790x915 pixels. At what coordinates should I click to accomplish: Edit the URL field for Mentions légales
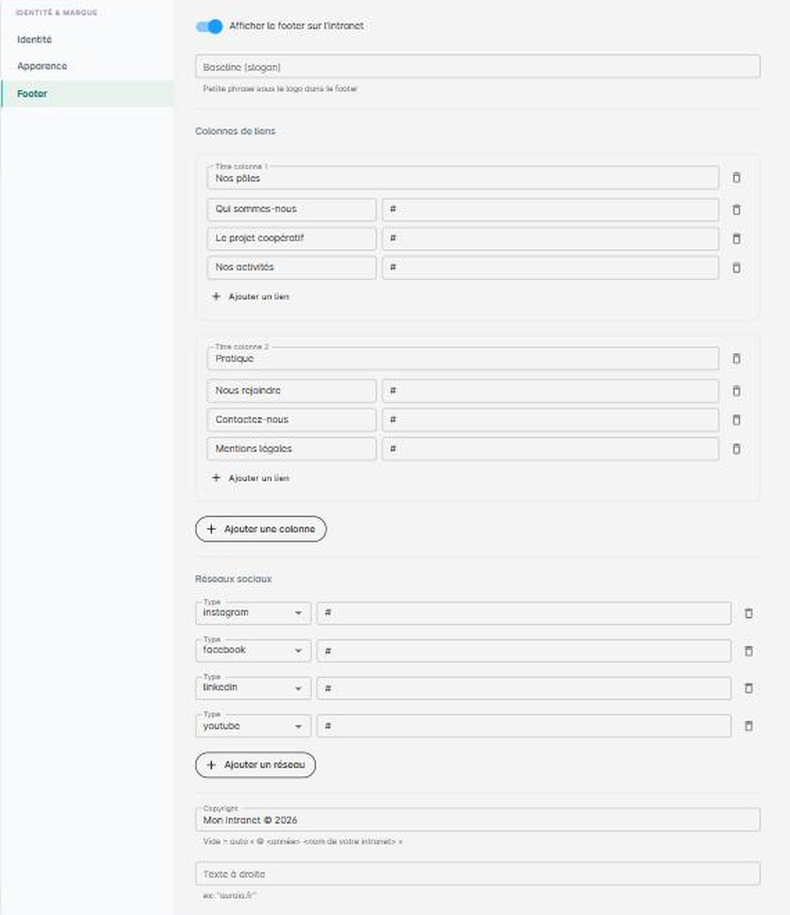coord(550,449)
